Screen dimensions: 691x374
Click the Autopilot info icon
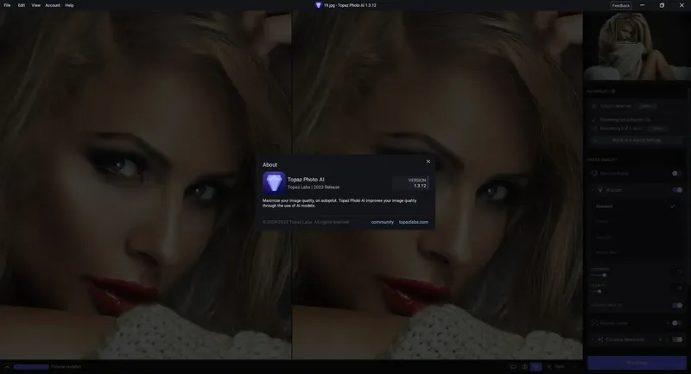pos(613,92)
